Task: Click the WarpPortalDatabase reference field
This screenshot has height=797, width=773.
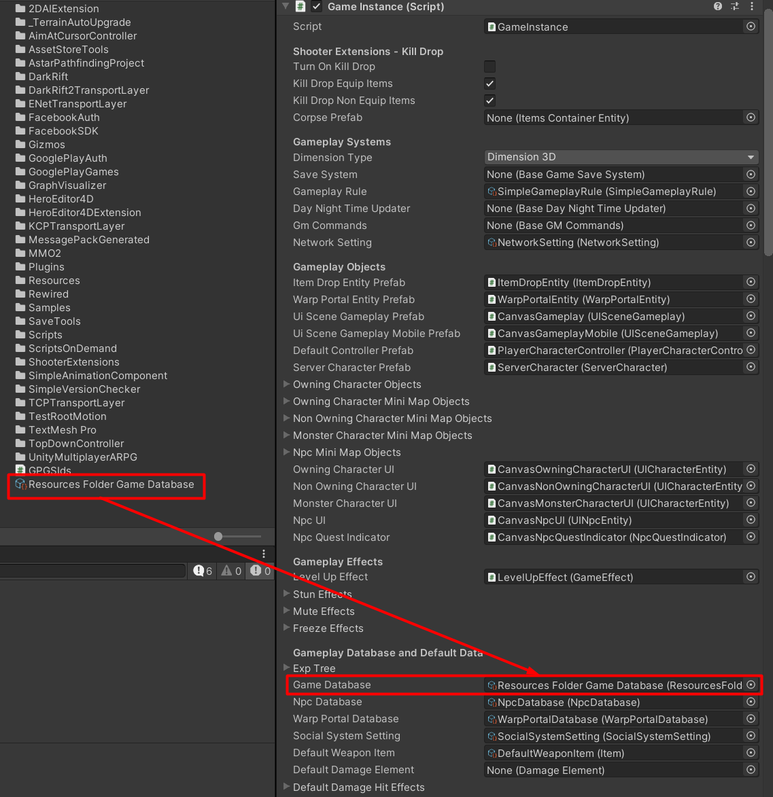Action: [614, 720]
